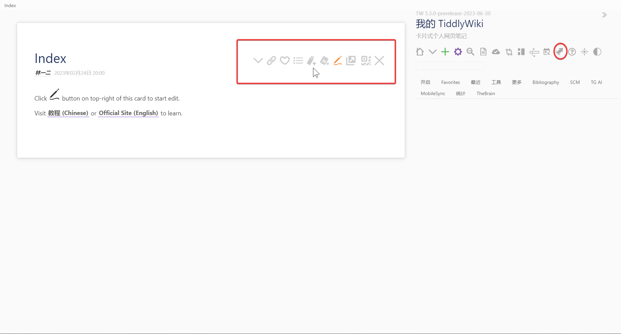
Task: Collapse the sidebar with double chevron
Action: point(604,15)
